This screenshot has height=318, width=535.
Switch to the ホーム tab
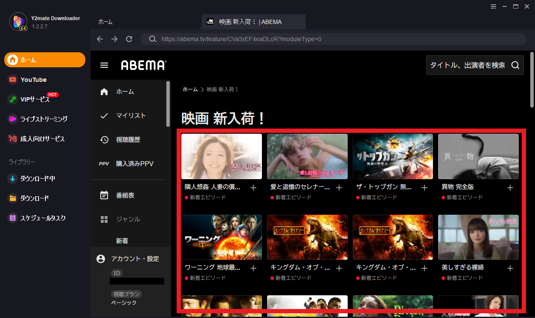(105, 22)
